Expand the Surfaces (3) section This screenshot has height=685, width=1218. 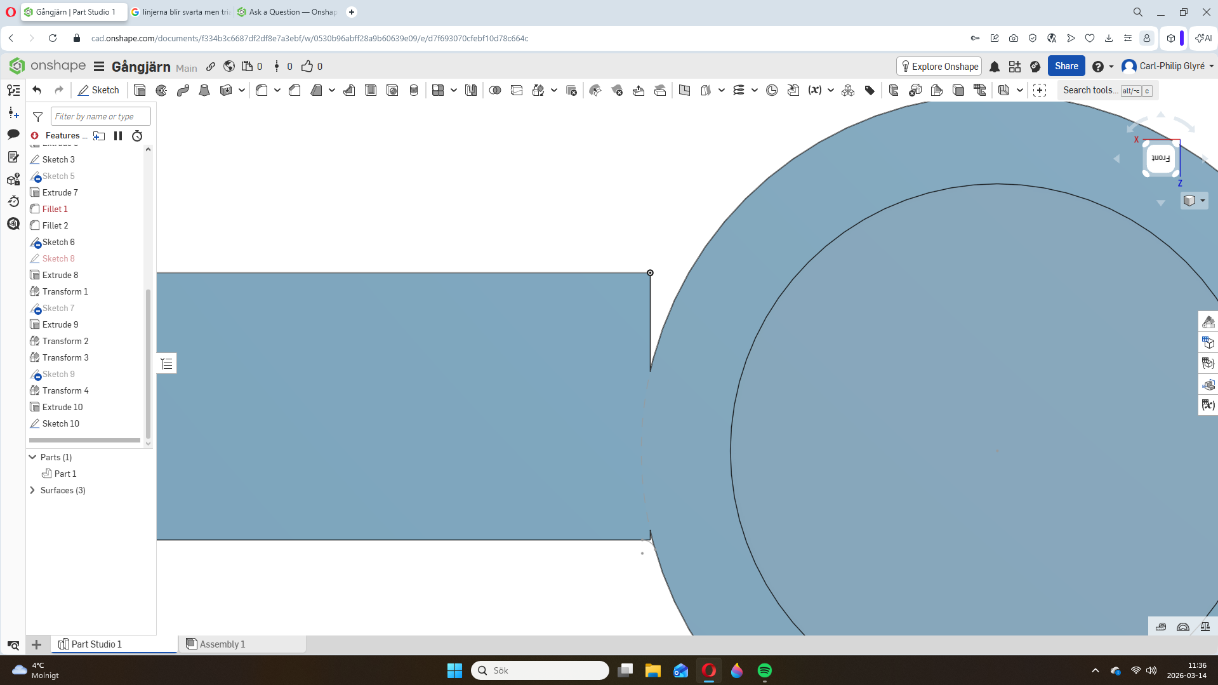[33, 490]
